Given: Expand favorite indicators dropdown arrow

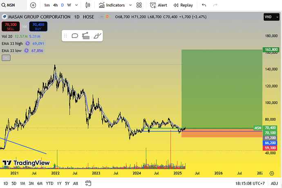Looking at the screenshot, I should coord(130,5).
